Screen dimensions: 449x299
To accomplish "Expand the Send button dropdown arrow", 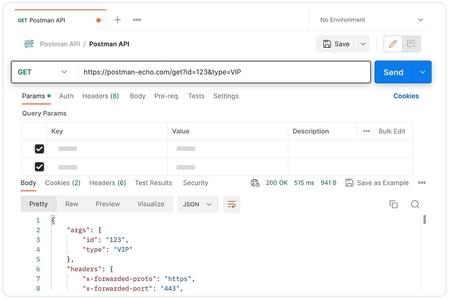I will (x=422, y=72).
